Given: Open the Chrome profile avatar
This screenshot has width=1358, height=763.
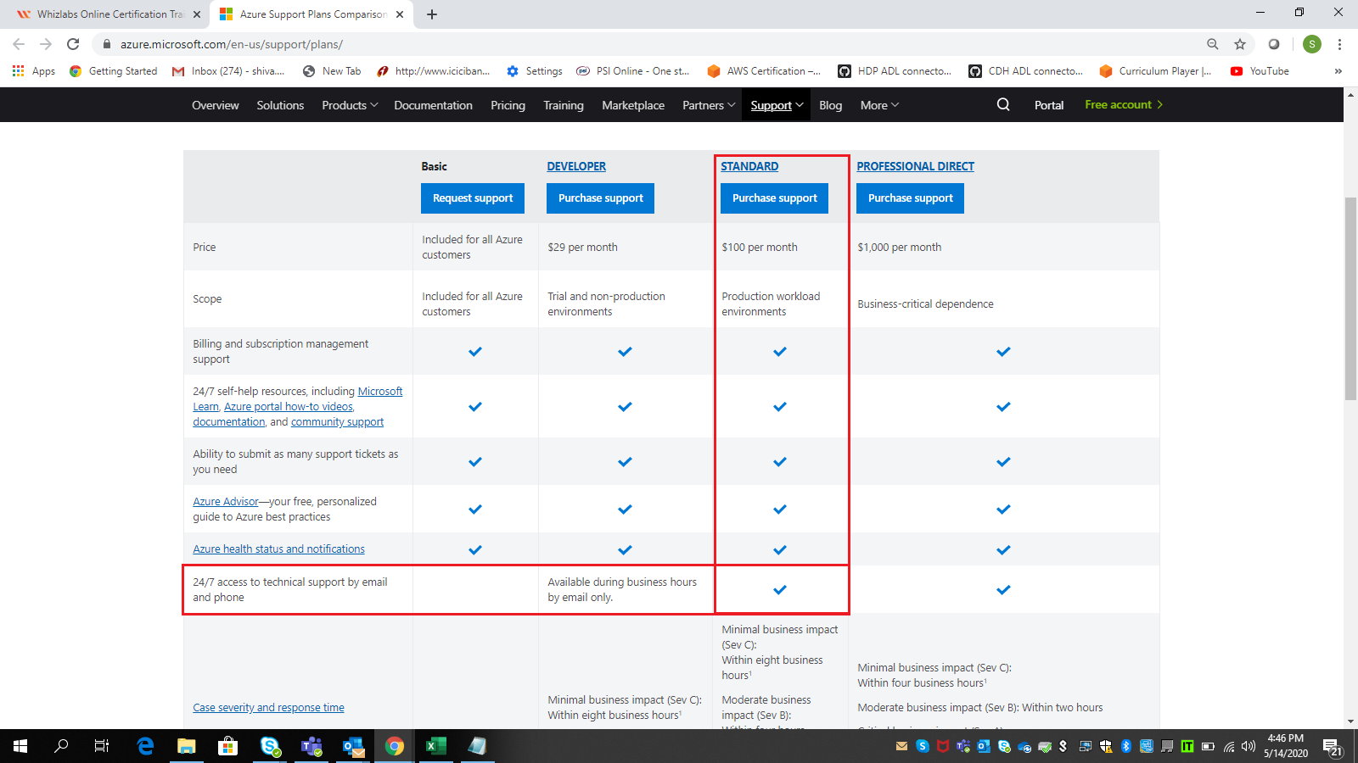Looking at the screenshot, I should (x=1312, y=44).
